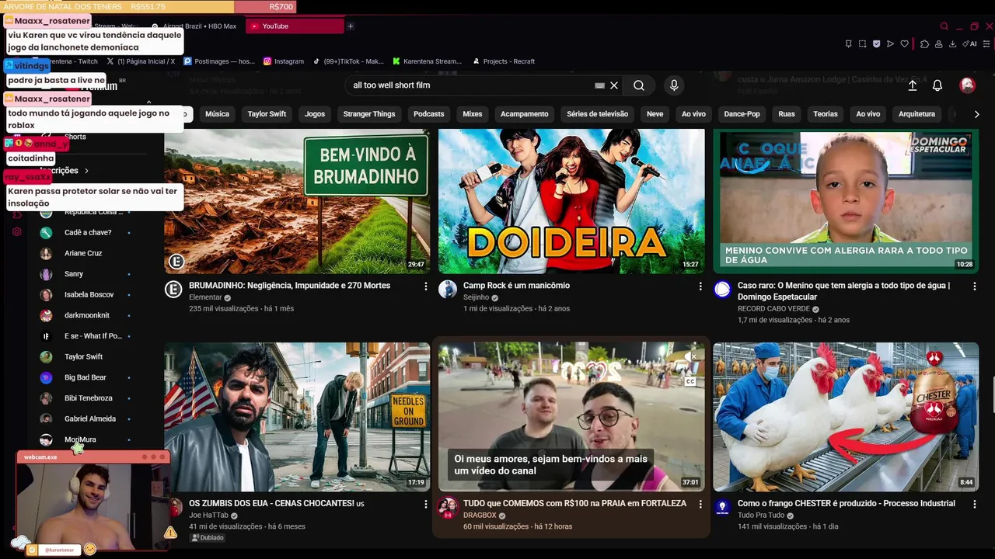Play the BRUMADINHO video thumbnail
Screen dimensions: 995x559
[x=297, y=201]
